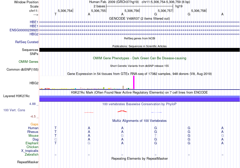Click the tall magenta bar in GTEx chart
The image size is (240, 168).
tap(134, 82)
